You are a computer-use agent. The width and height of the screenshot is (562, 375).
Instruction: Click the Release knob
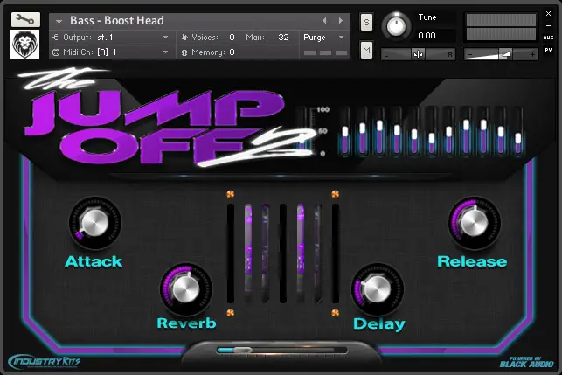tap(475, 223)
